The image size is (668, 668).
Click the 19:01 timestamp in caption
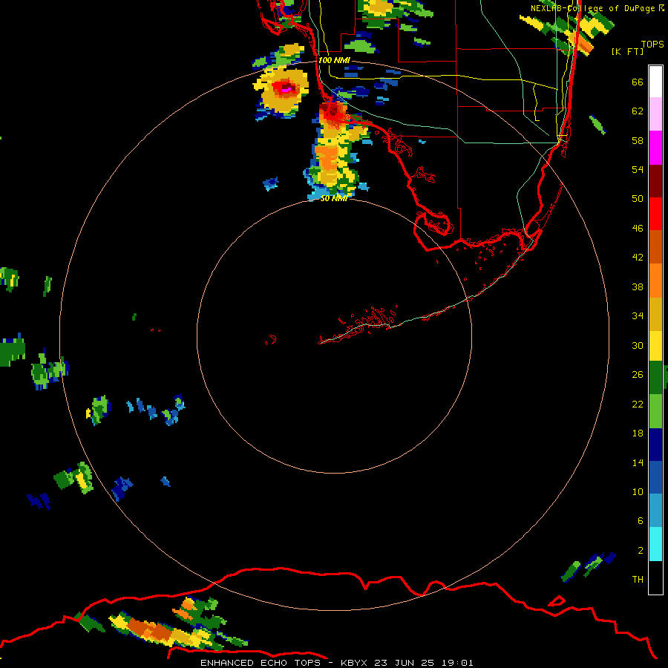point(457,663)
